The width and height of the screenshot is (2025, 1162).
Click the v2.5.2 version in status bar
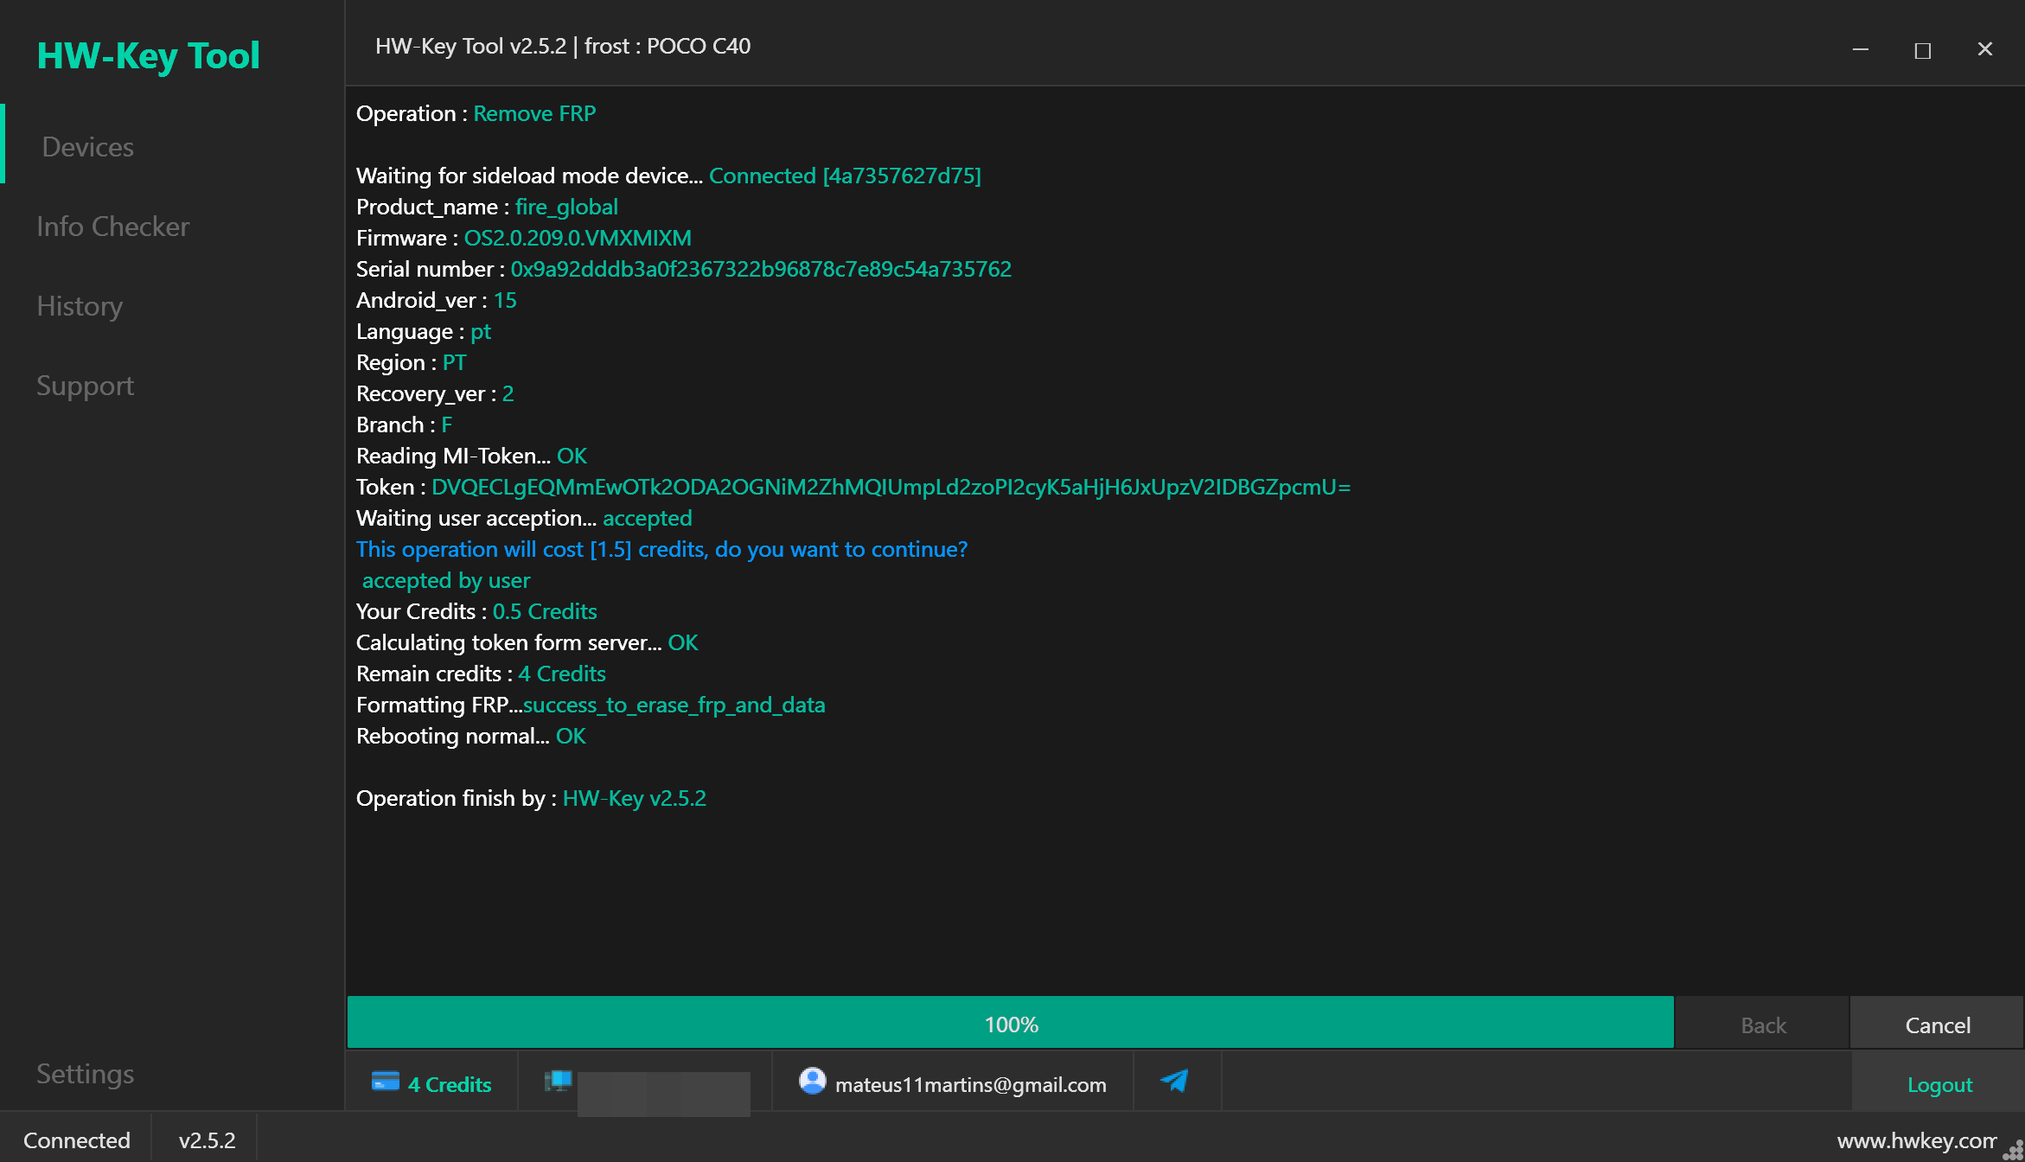click(207, 1140)
